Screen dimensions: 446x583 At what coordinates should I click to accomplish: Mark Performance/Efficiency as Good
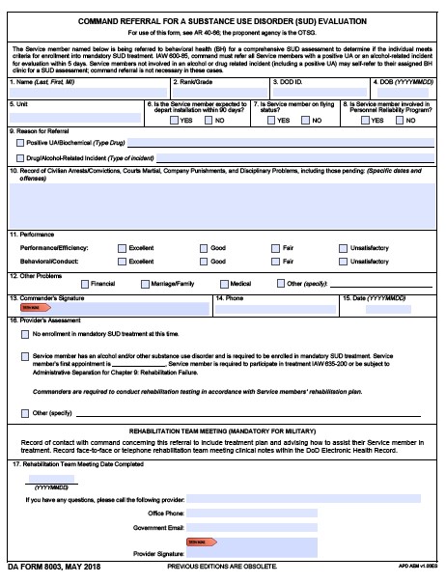coord(204,248)
